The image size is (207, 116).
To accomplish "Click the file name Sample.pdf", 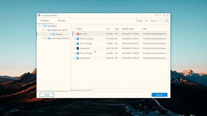I will click(84, 48).
